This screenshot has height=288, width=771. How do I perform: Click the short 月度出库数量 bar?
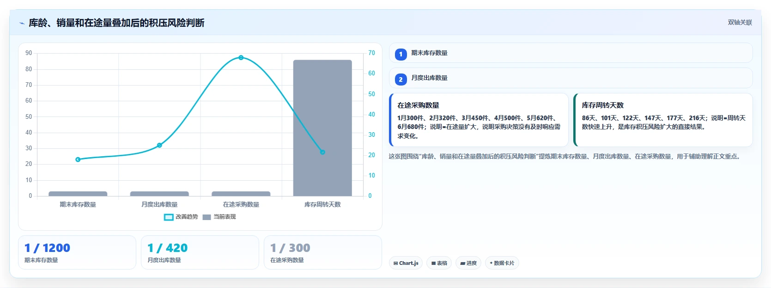click(x=159, y=194)
